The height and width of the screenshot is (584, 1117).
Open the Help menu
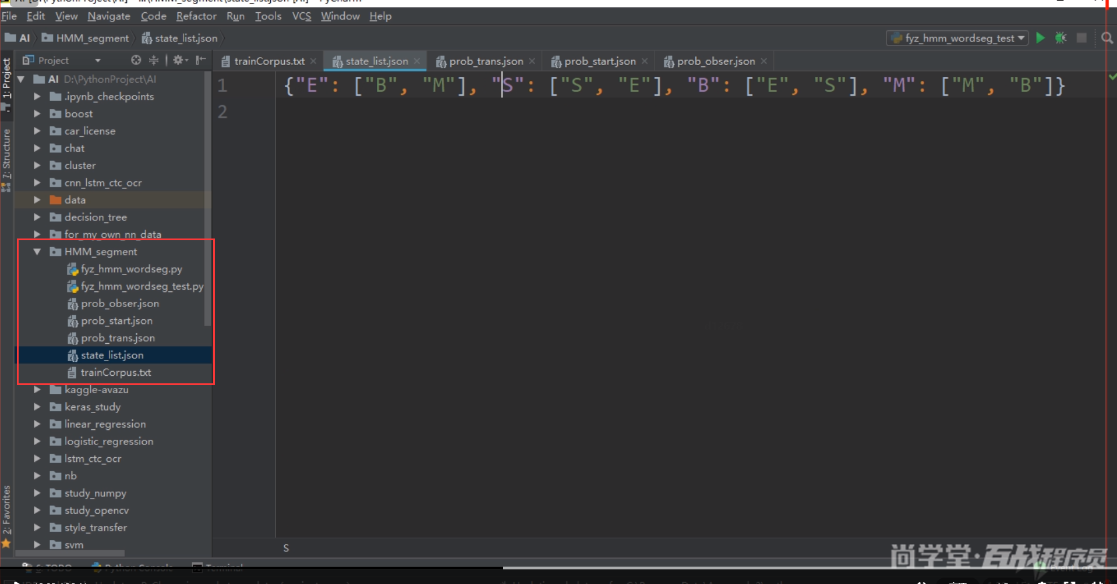(x=380, y=16)
